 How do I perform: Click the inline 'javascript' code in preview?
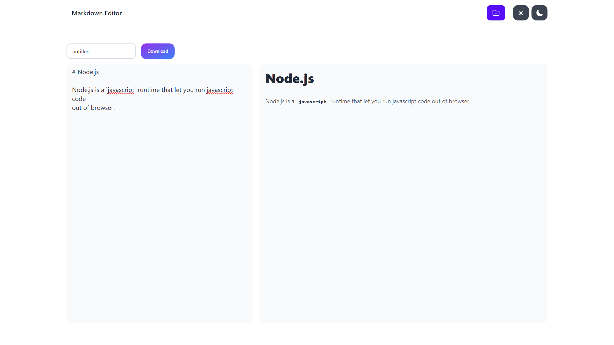point(312,102)
